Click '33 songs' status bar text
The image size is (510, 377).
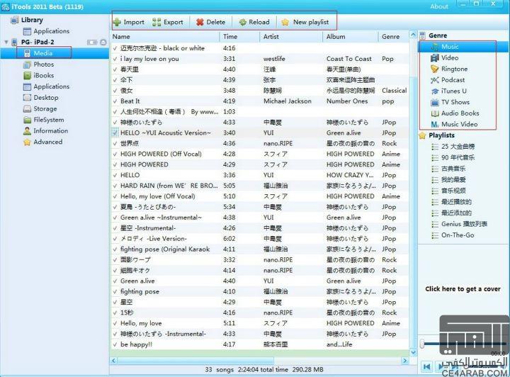pos(219,370)
